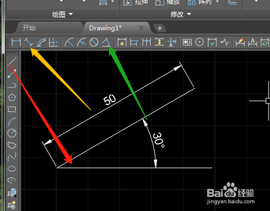Select the Line tool in draw toolbar

[x=12, y=61]
